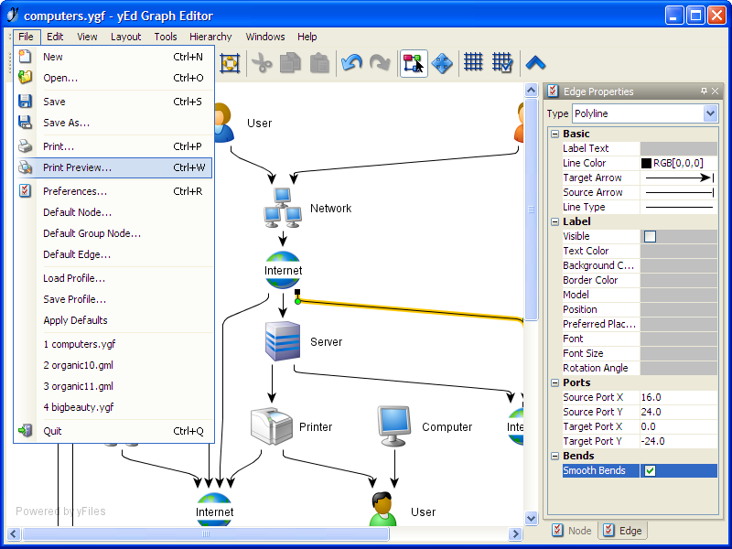
Task: Collapse the Label properties section
Action: [x=554, y=221]
